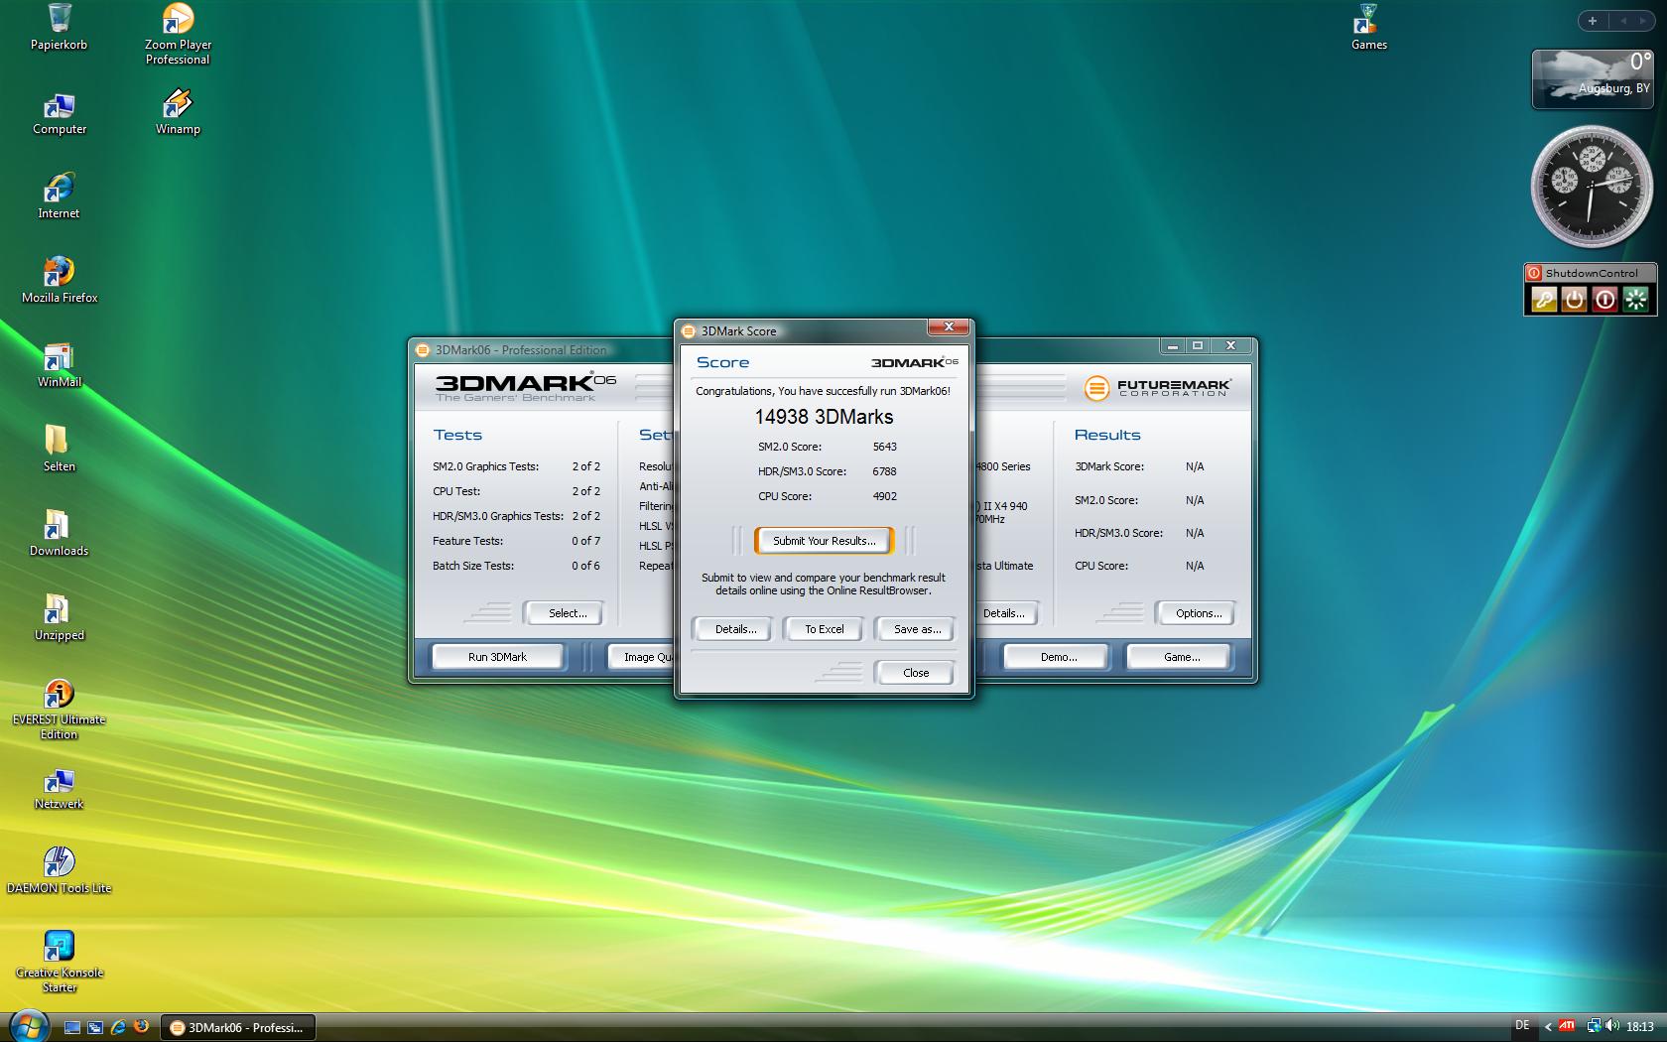Image resolution: width=1667 pixels, height=1042 pixels.
Task: Select the EVEREST Ultimate Edition icon
Action: tap(59, 710)
